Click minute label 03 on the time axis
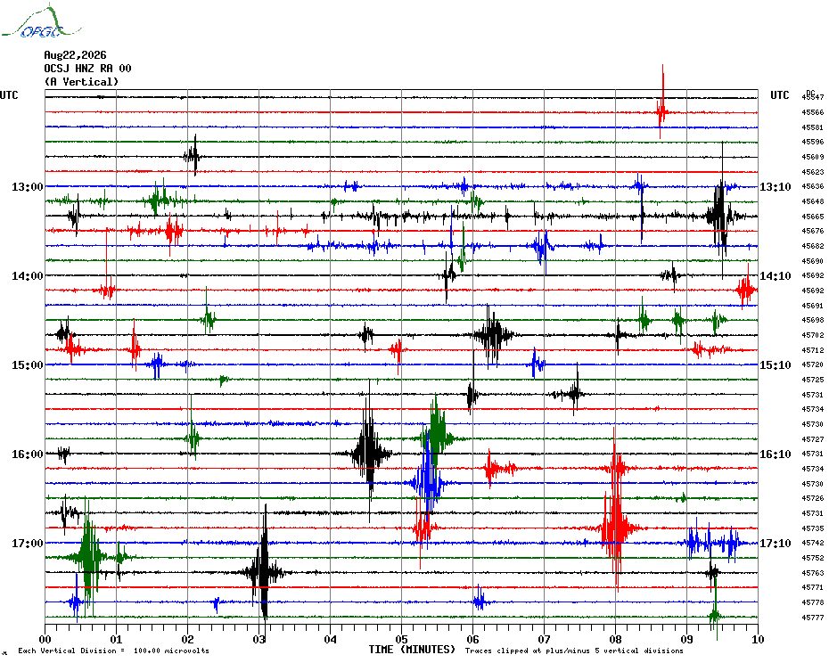 pos(259,639)
